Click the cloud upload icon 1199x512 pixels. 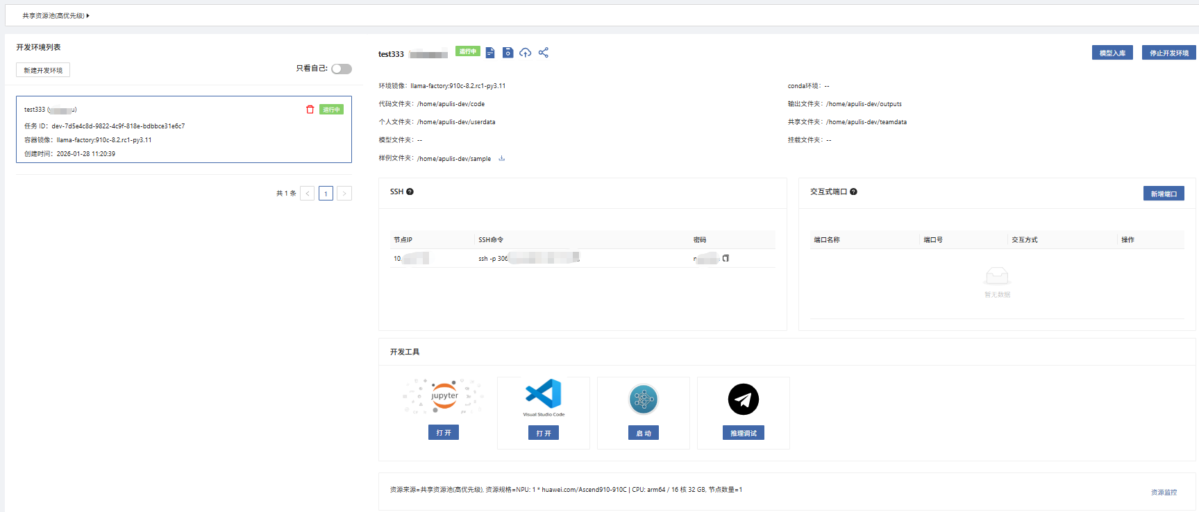[526, 53]
